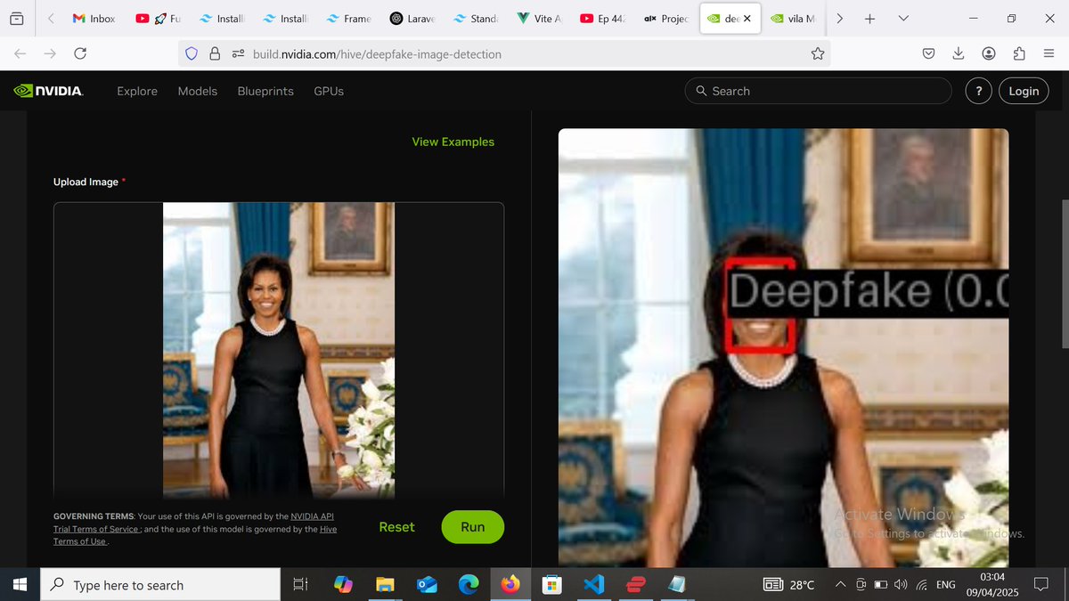Bookmark this page with the star icon

[817, 54]
